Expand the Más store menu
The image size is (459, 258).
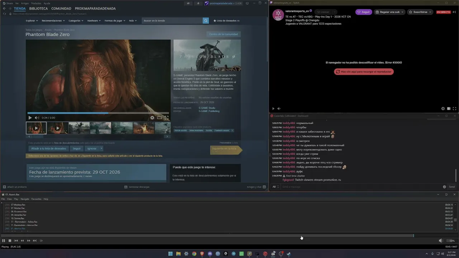click(x=133, y=21)
